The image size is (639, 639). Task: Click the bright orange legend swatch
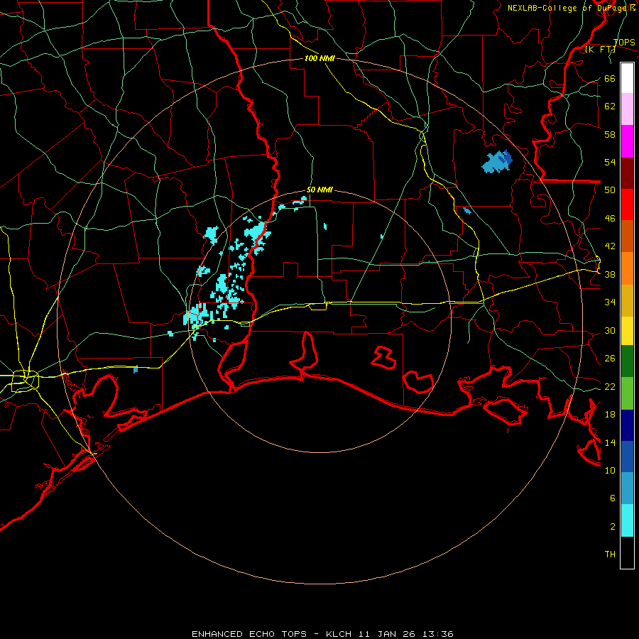[x=627, y=268]
